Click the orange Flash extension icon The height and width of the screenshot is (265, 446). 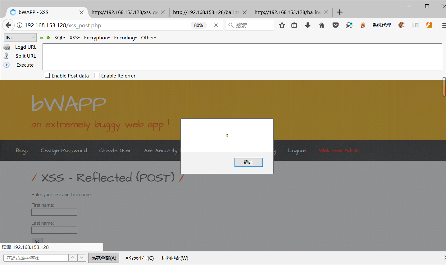pos(429,25)
